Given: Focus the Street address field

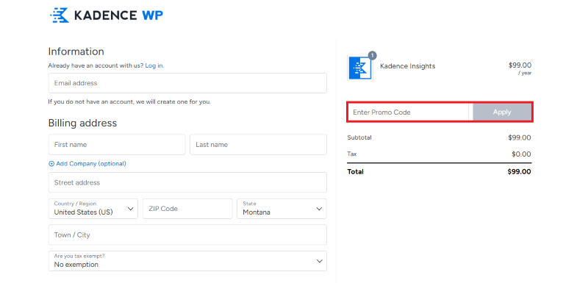Looking at the screenshot, I should point(187,182).
